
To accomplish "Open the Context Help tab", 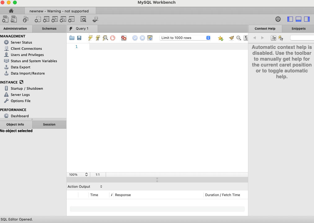I will pos(265,28).
